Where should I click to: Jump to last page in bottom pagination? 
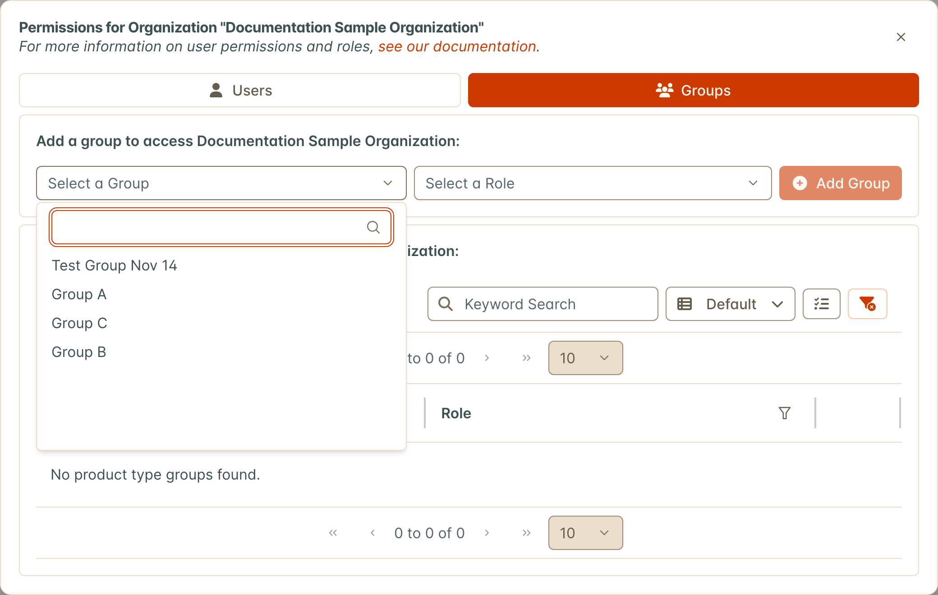click(526, 533)
